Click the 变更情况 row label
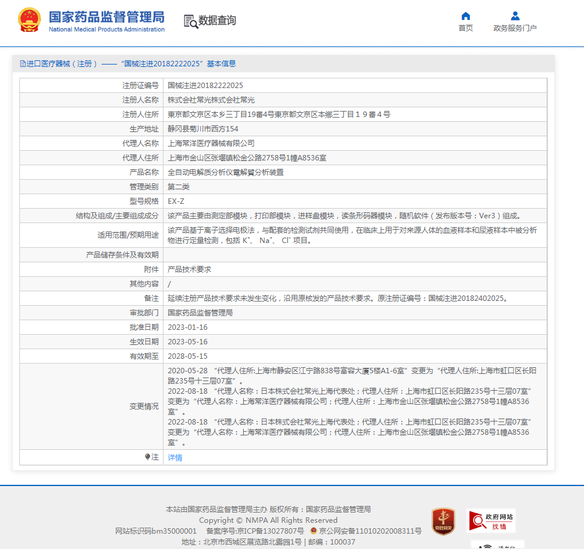 [144, 406]
